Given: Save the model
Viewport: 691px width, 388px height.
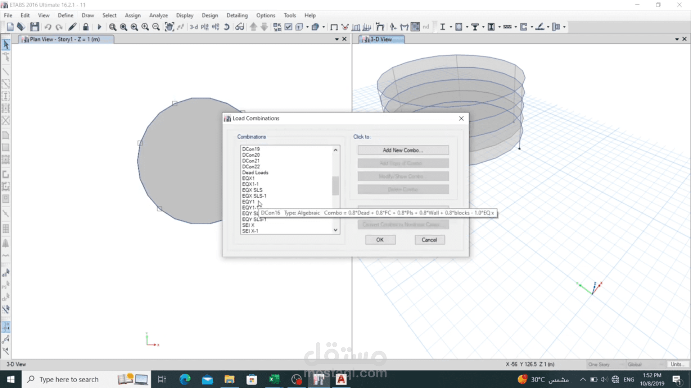Looking at the screenshot, I should pyautogui.click(x=35, y=27).
